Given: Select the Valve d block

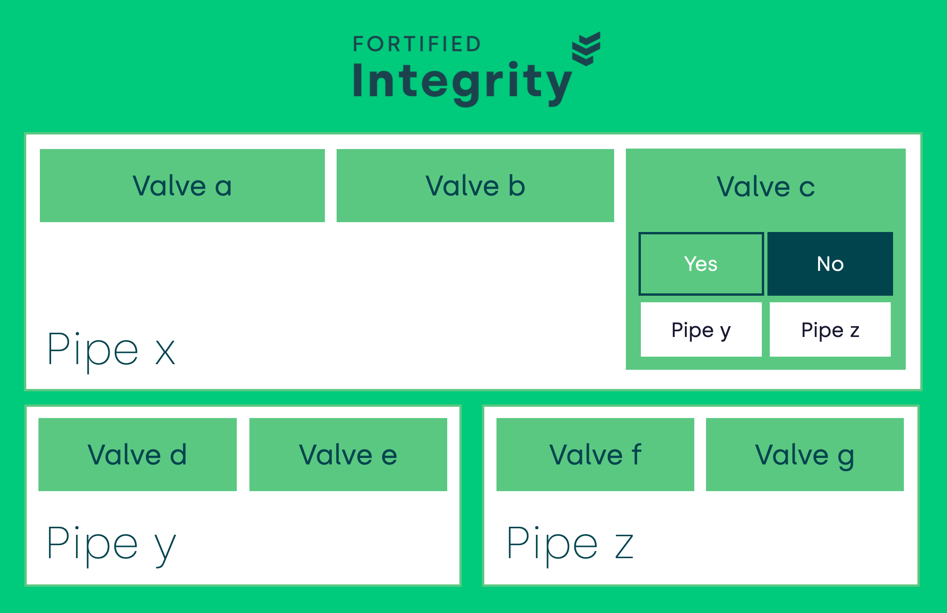Looking at the screenshot, I should [137, 454].
